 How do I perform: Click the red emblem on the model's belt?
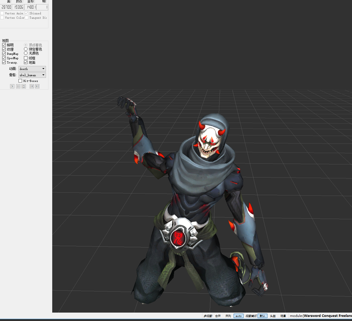[x=178, y=238]
